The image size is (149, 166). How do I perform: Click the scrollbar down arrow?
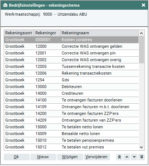142,147
